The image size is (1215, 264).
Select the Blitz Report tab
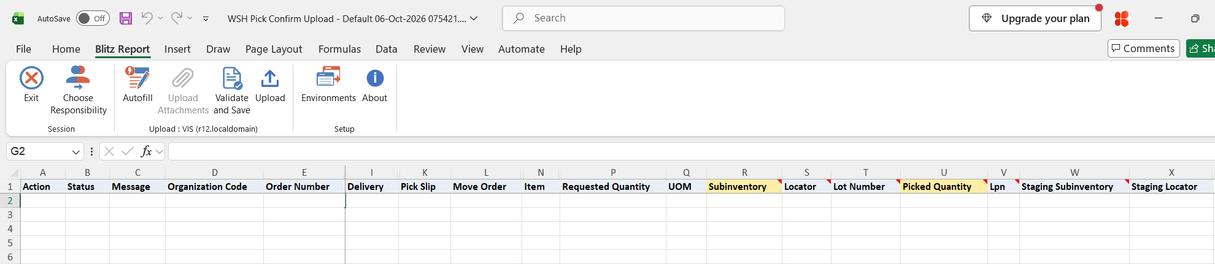pos(122,49)
